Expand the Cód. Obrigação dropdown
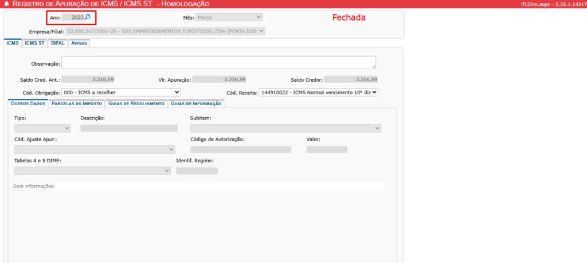The width and height of the screenshot is (587, 263). click(x=121, y=91)
